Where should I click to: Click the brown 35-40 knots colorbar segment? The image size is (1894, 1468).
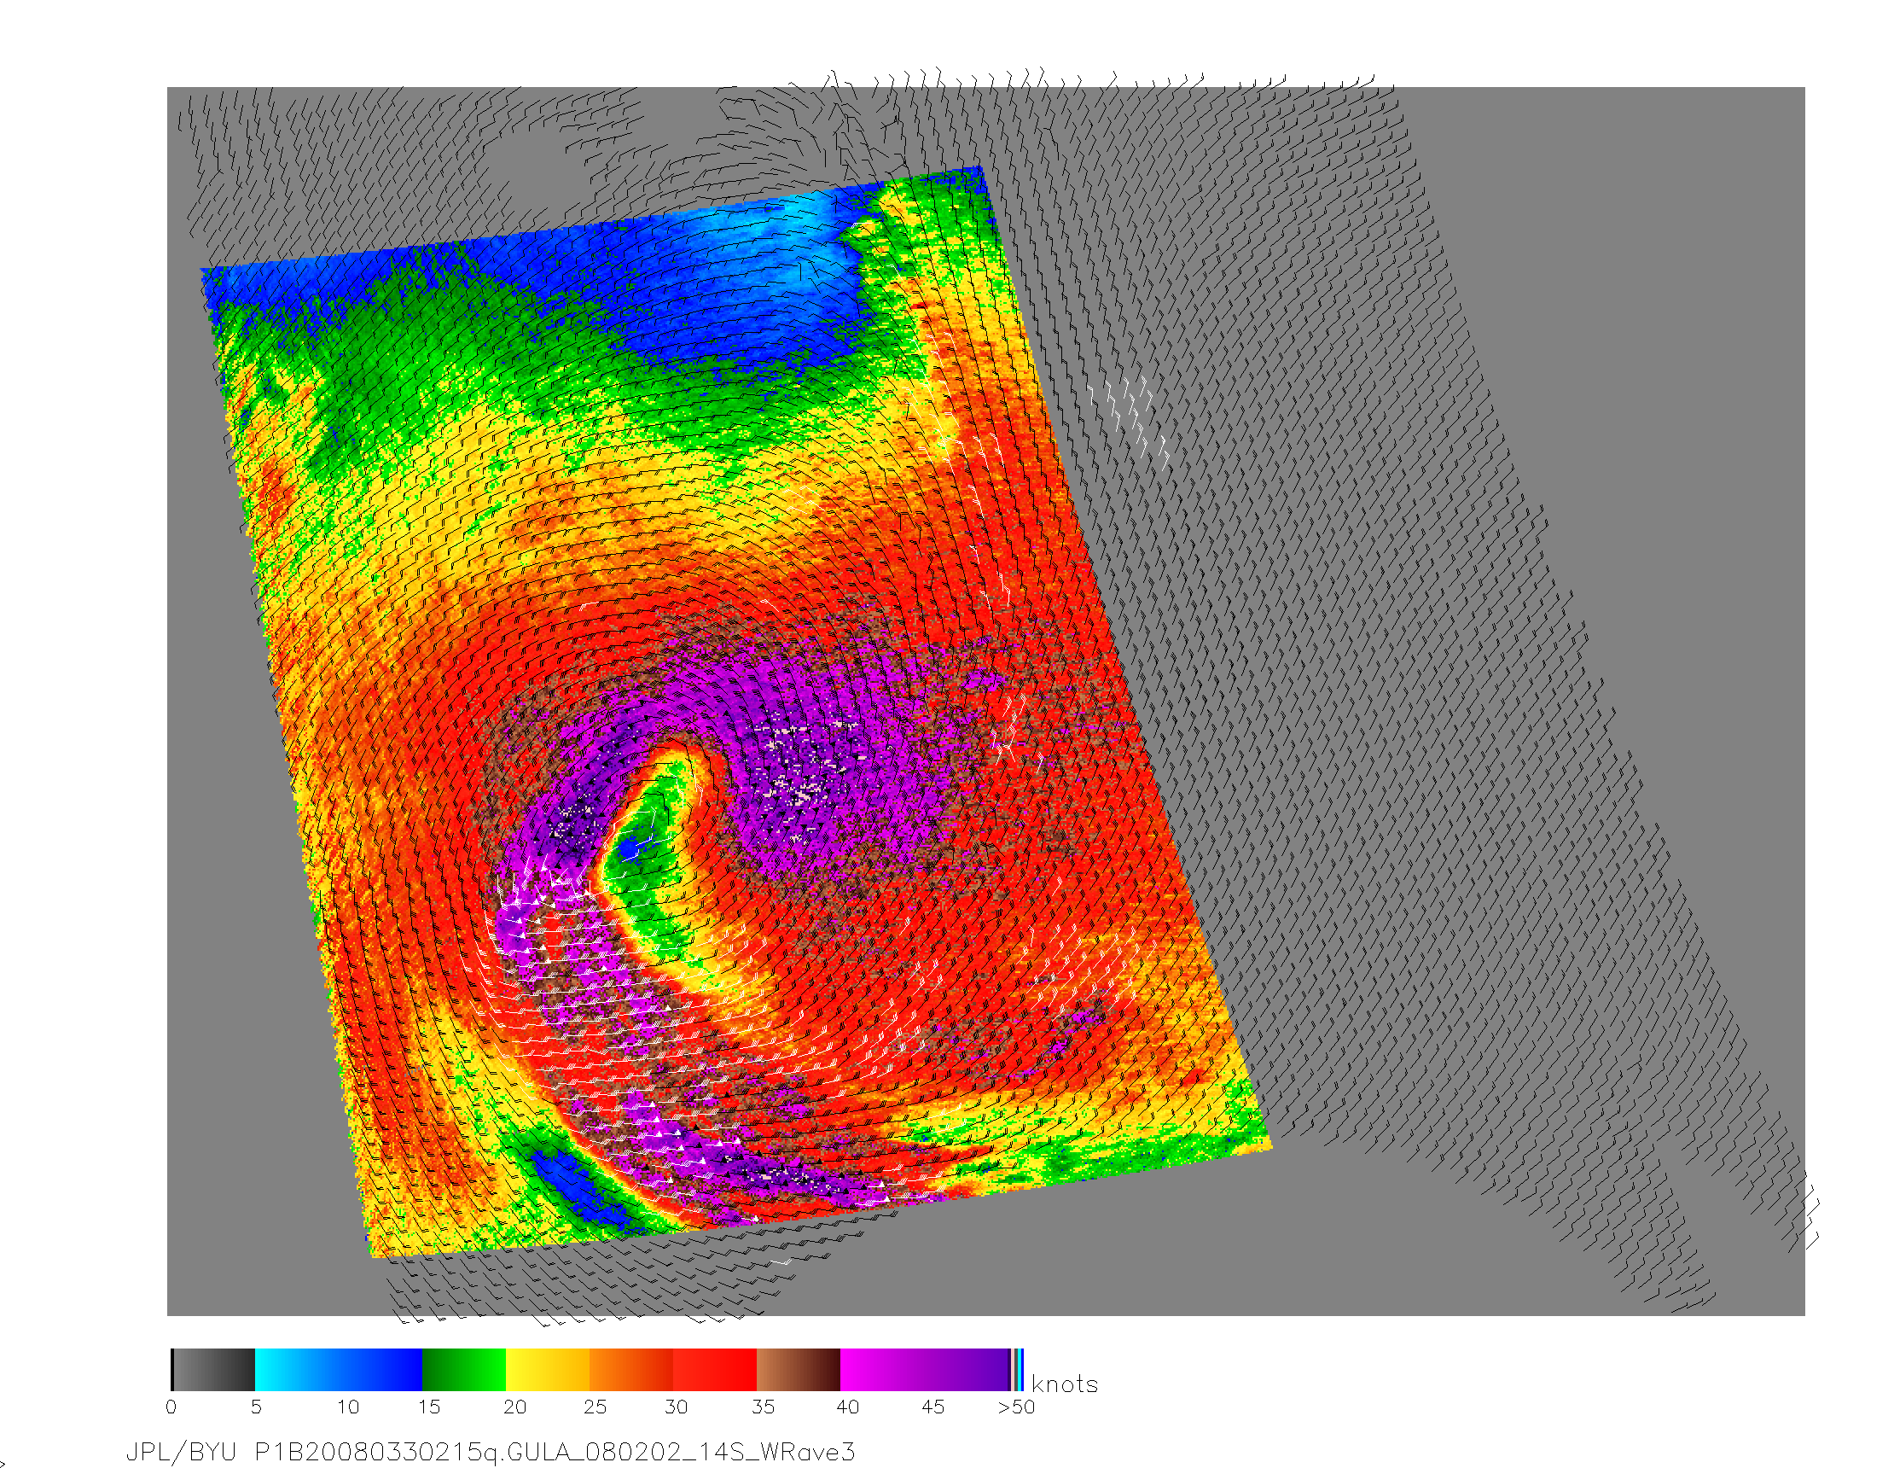pyautogui.click(x=799, y=1370)
